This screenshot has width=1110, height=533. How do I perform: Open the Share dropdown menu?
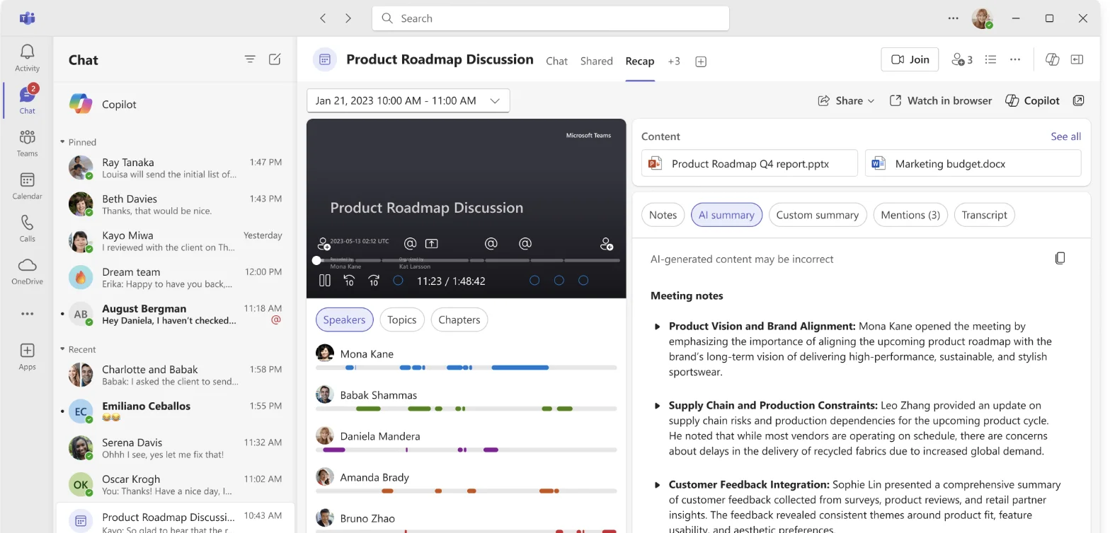846,100
